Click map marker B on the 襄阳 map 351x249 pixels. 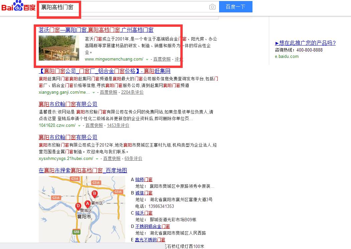[95, 194]
